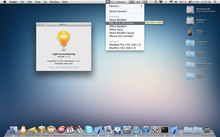Select Projects folder on desktop
220x137 pixels.
[x=190, y=54]
